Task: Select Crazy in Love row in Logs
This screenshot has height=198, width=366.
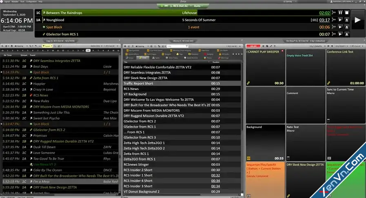Action: [x=60, y=90]
